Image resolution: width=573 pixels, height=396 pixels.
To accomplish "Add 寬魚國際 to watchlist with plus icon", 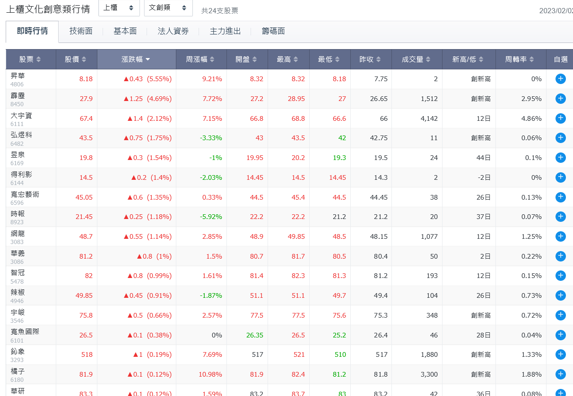I will coord(560,335).
